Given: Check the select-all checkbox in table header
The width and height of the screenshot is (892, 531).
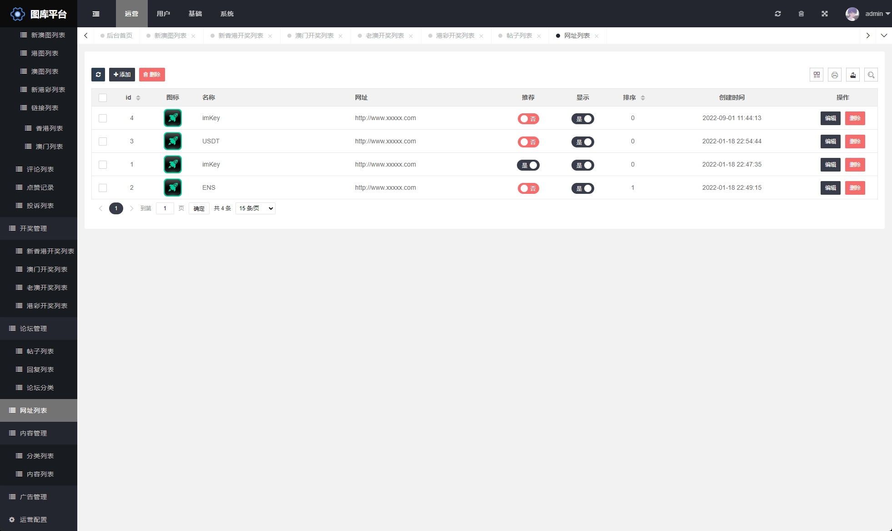Looking at the screenshot, I should click(103, 97).
